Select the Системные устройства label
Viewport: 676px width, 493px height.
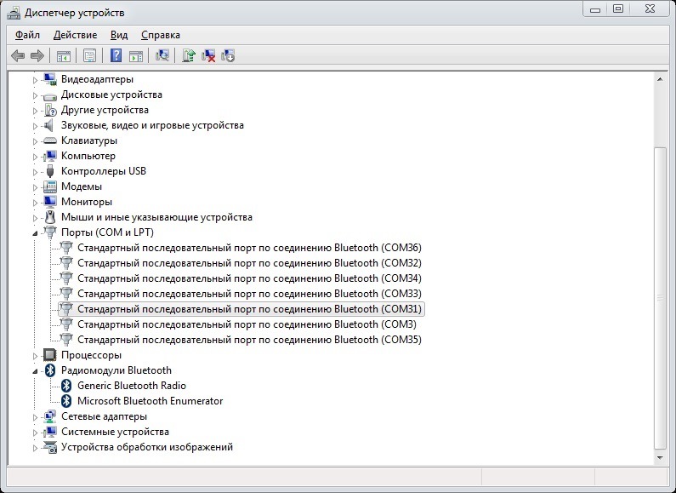click(115, 432)
